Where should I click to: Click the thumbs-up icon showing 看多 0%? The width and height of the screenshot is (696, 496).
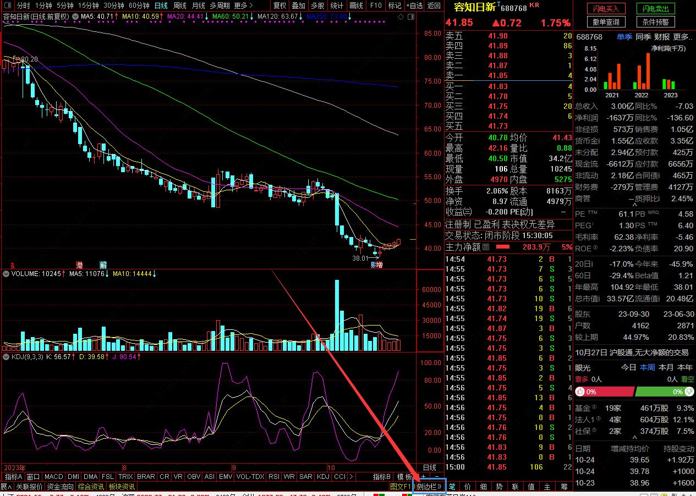pos(579,392)
